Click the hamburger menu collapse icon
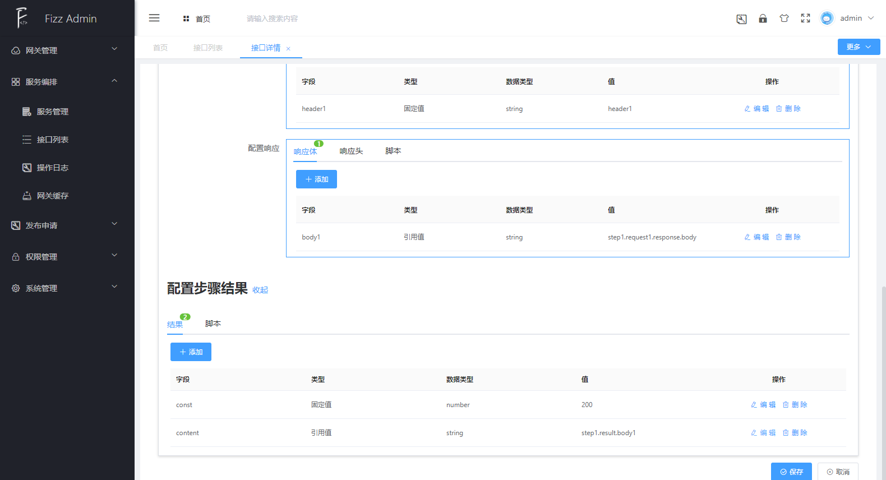This screenshot has width=886, height=480. 154,18
